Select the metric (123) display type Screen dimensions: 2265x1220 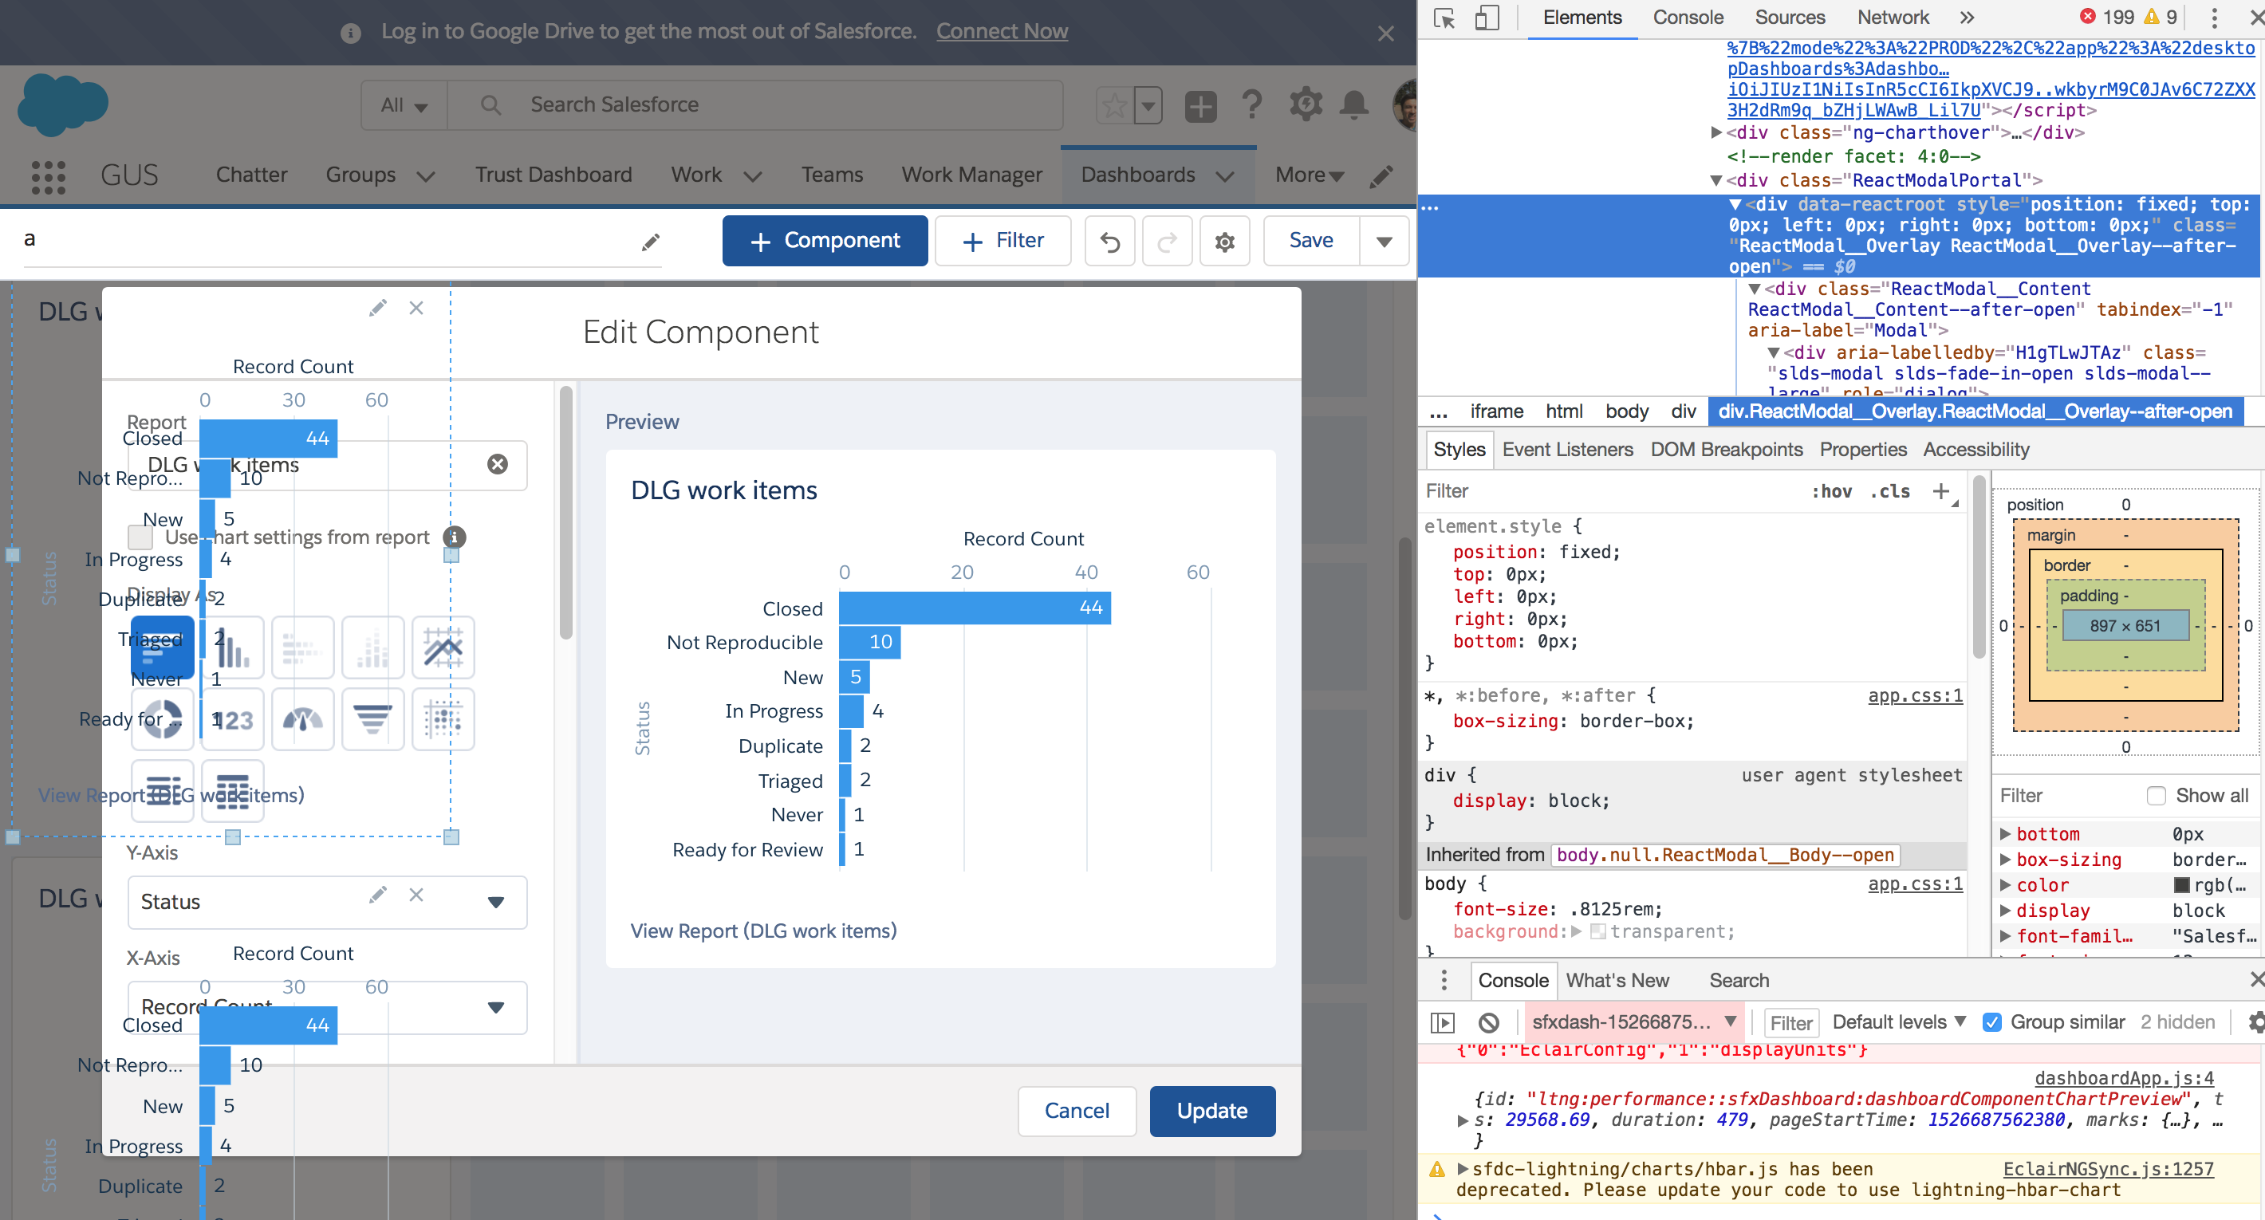point(232,719)
